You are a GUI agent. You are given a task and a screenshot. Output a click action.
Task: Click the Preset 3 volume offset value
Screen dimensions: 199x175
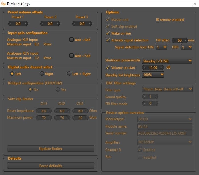click(82, 24)
